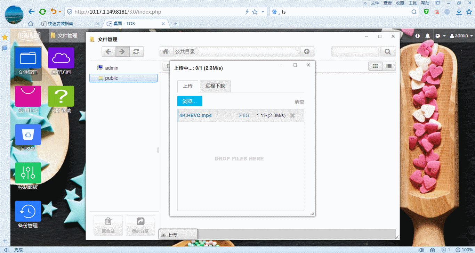This screenshot has height=253, width=475.
Task: Open browser downloads arrow icon
Action: tap(459, 12)
